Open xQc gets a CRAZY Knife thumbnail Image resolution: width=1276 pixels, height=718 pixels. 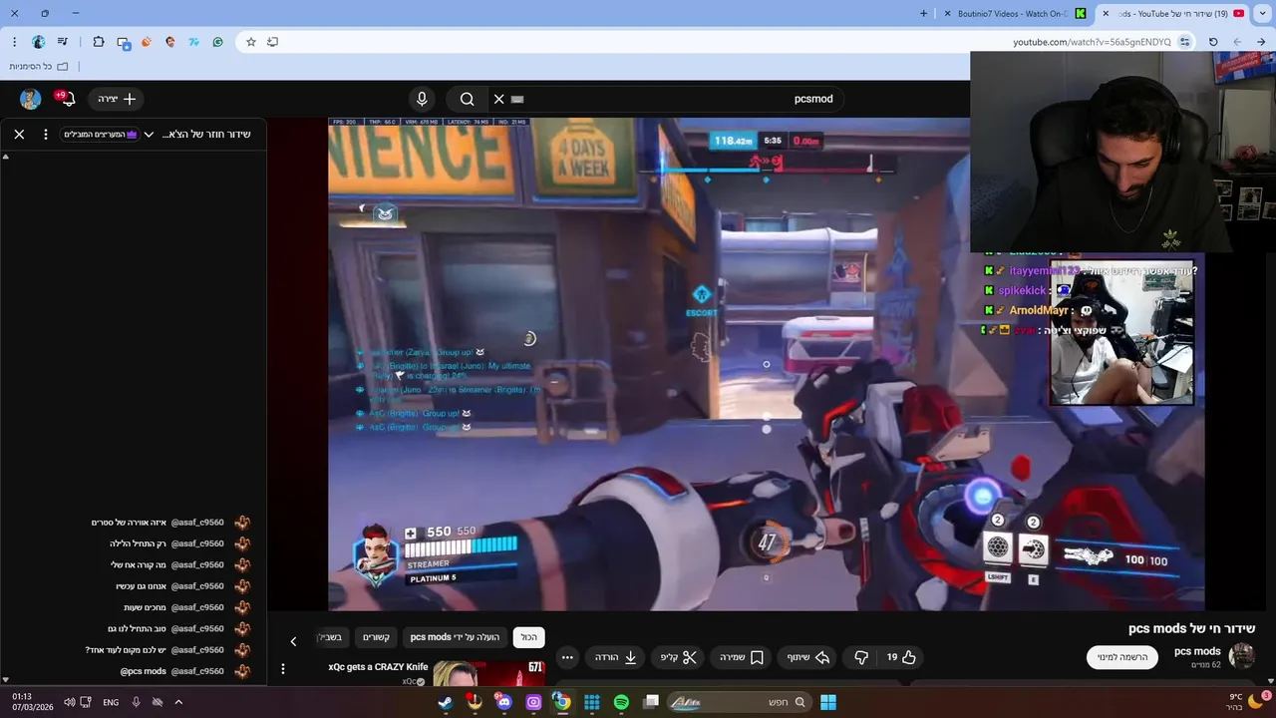click(x=488, y=673)
